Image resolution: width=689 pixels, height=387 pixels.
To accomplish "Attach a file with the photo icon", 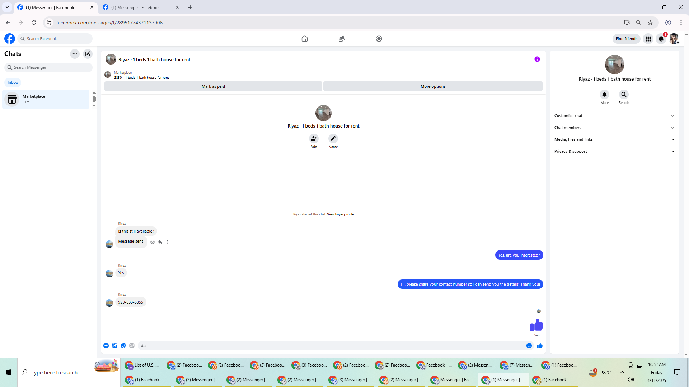I will point(115,346).
